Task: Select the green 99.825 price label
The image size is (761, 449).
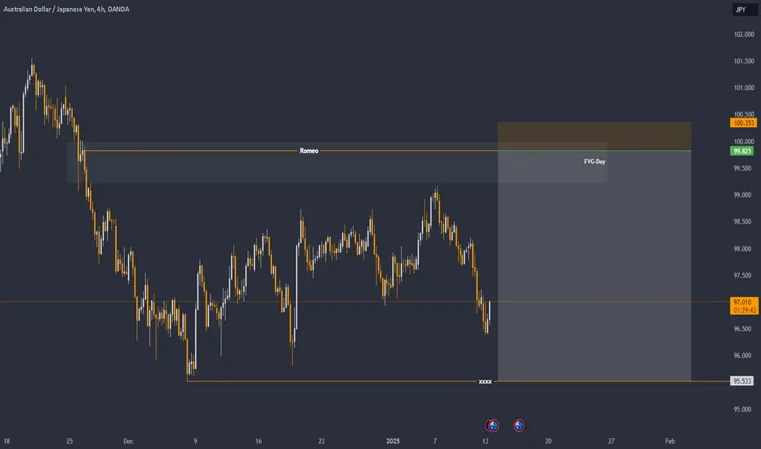Action: pos(742,151)
